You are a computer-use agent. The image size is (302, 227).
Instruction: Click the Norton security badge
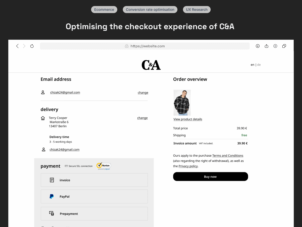pyautogui.click(x=104, y=166)
